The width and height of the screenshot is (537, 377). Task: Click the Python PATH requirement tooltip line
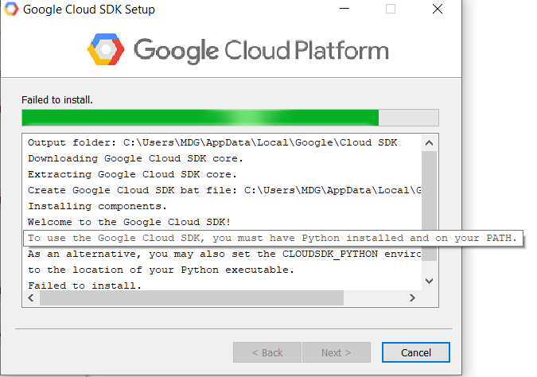coord(272,239)
